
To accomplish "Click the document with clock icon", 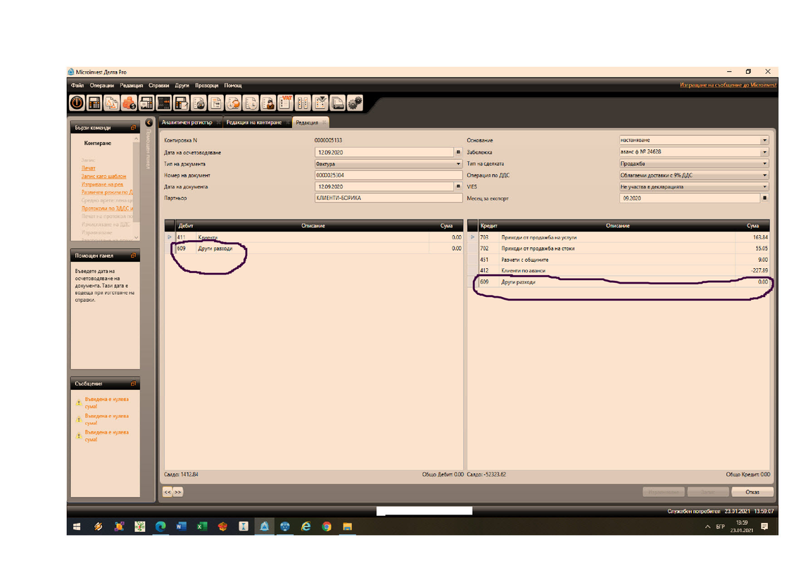I will [251, 103].
